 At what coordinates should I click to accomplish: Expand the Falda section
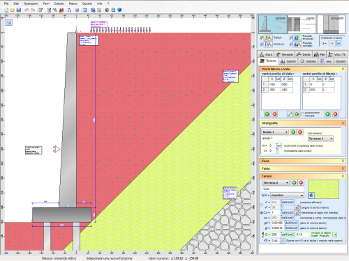click(x=302, y=168)
